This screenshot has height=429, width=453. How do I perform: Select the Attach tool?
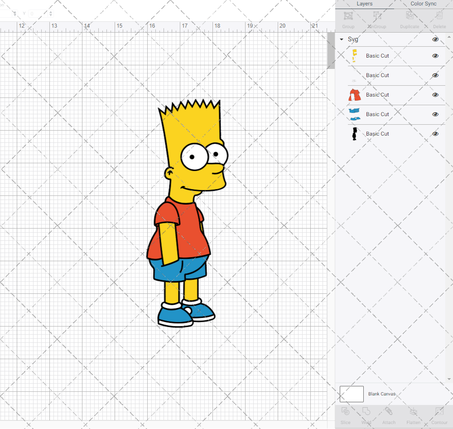click(389, 411)
